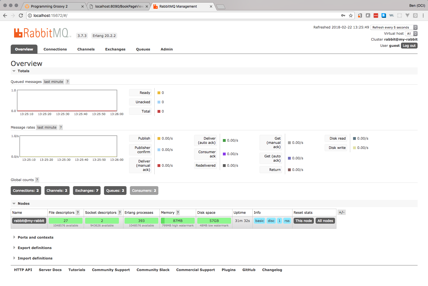Reload the page with refresh icon
Viewport: 428px width, 286px height.
click(x=21, y=16)
